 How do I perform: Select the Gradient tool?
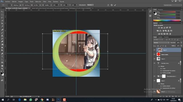[2, 44]
